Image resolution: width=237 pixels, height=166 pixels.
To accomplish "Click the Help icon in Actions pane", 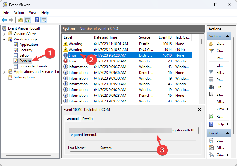I will (x=211, y=124).
